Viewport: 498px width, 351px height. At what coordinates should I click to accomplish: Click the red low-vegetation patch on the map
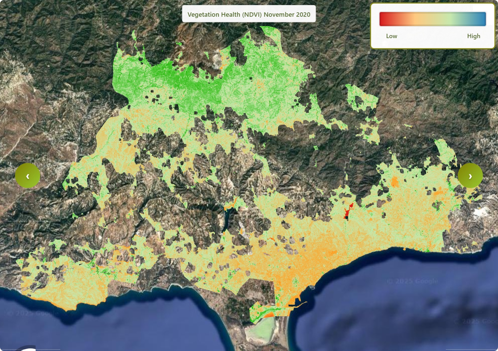[x=348, y=211]
